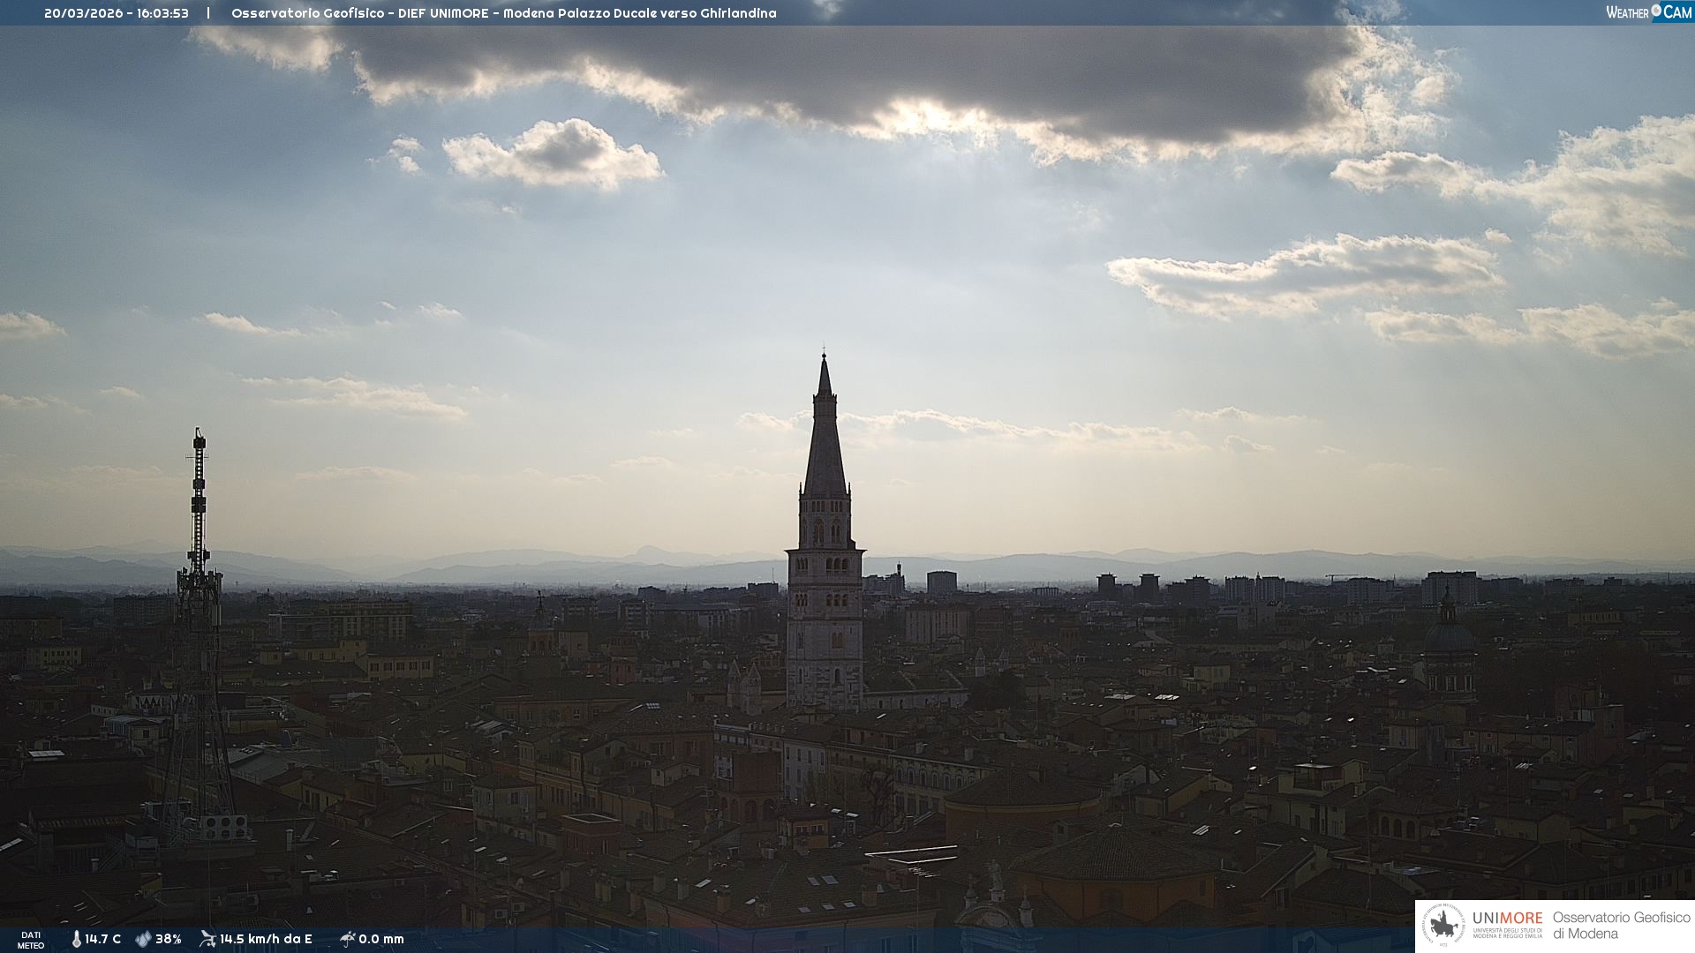
Task: Click the 38% humidity value
Action: pyautogui.click(x=168, y=939)
